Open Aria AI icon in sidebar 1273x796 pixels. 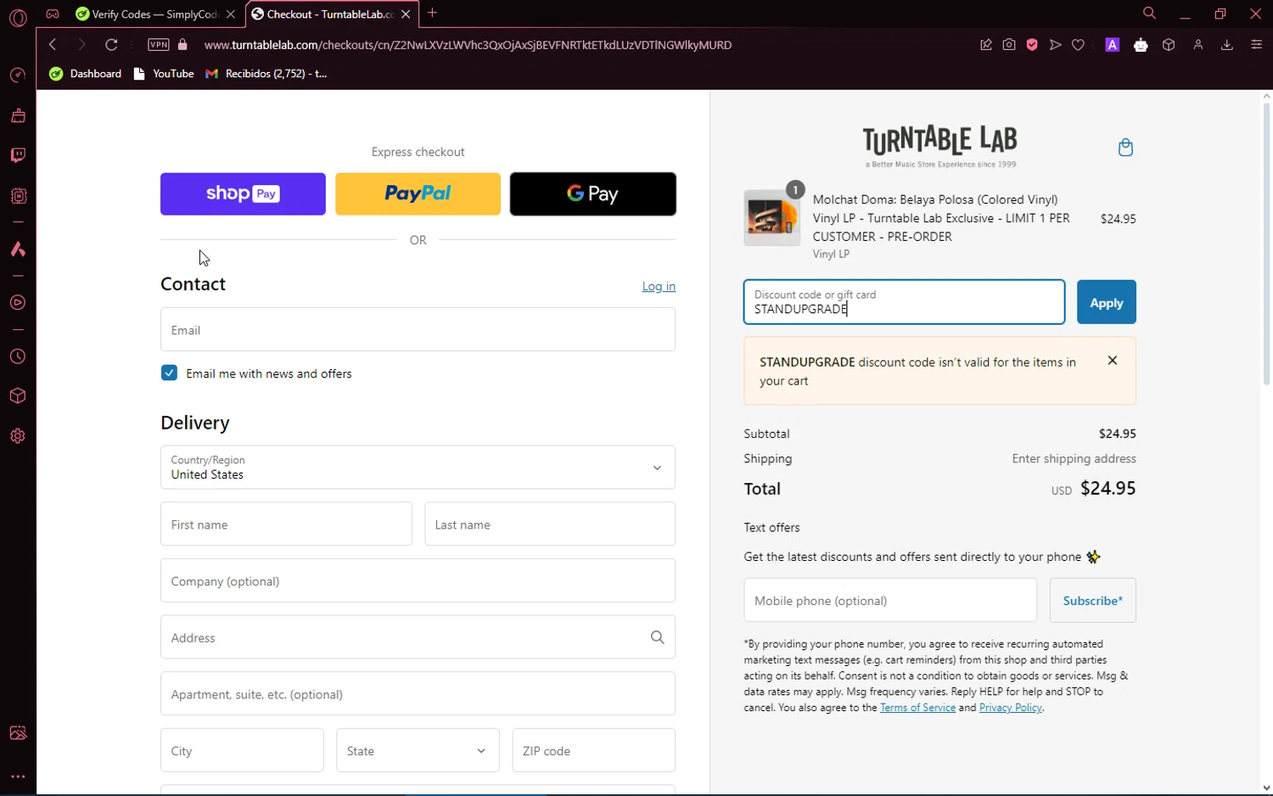click(18, 249)
